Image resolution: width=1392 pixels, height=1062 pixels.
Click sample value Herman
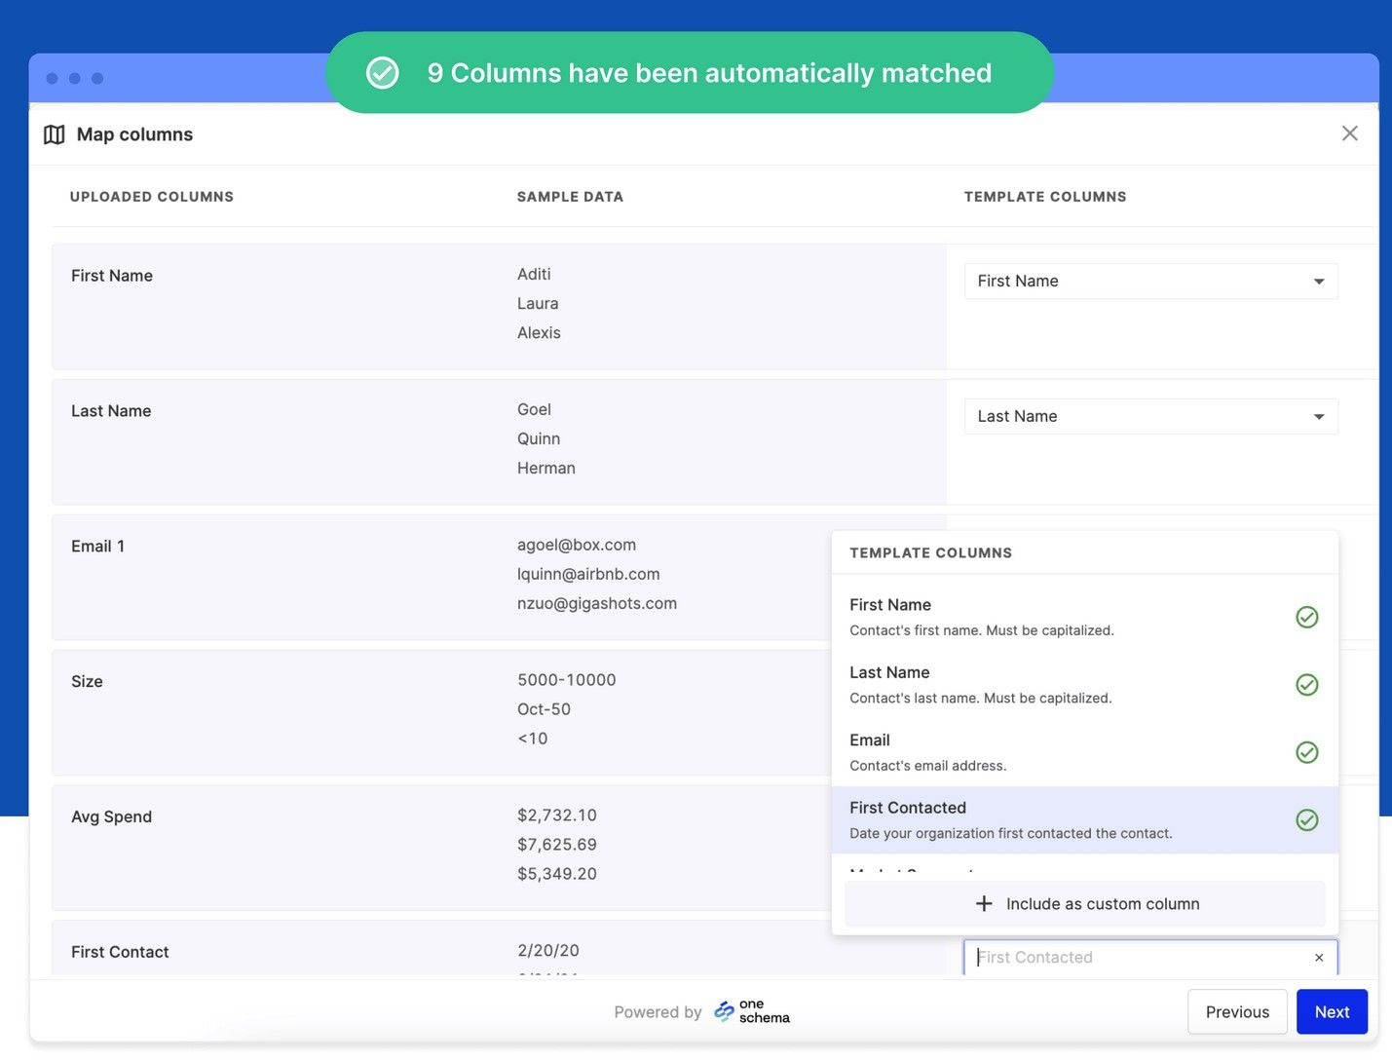pos(546,468)
